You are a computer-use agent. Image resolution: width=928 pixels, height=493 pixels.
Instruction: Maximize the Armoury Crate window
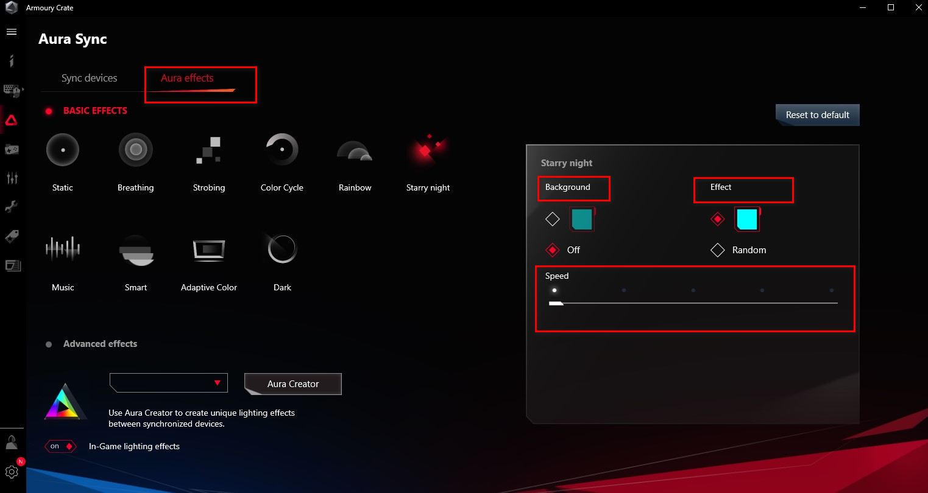tap(891, 7)
